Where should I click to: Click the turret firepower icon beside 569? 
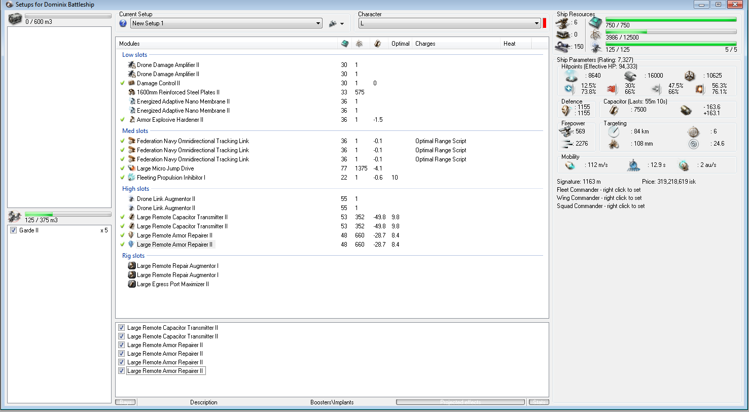coord(565,131)
